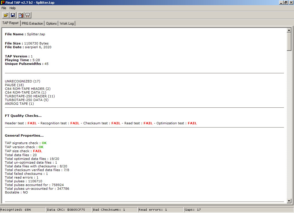Click the save floppy disk icon
This screenshot has width=294, height=213.
(x=13, y=15)
